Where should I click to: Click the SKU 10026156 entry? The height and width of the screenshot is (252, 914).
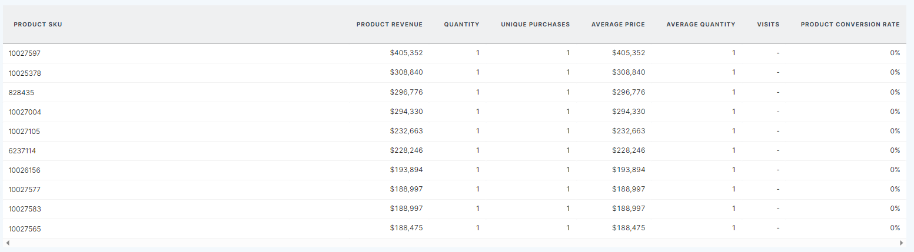(25, 170)
